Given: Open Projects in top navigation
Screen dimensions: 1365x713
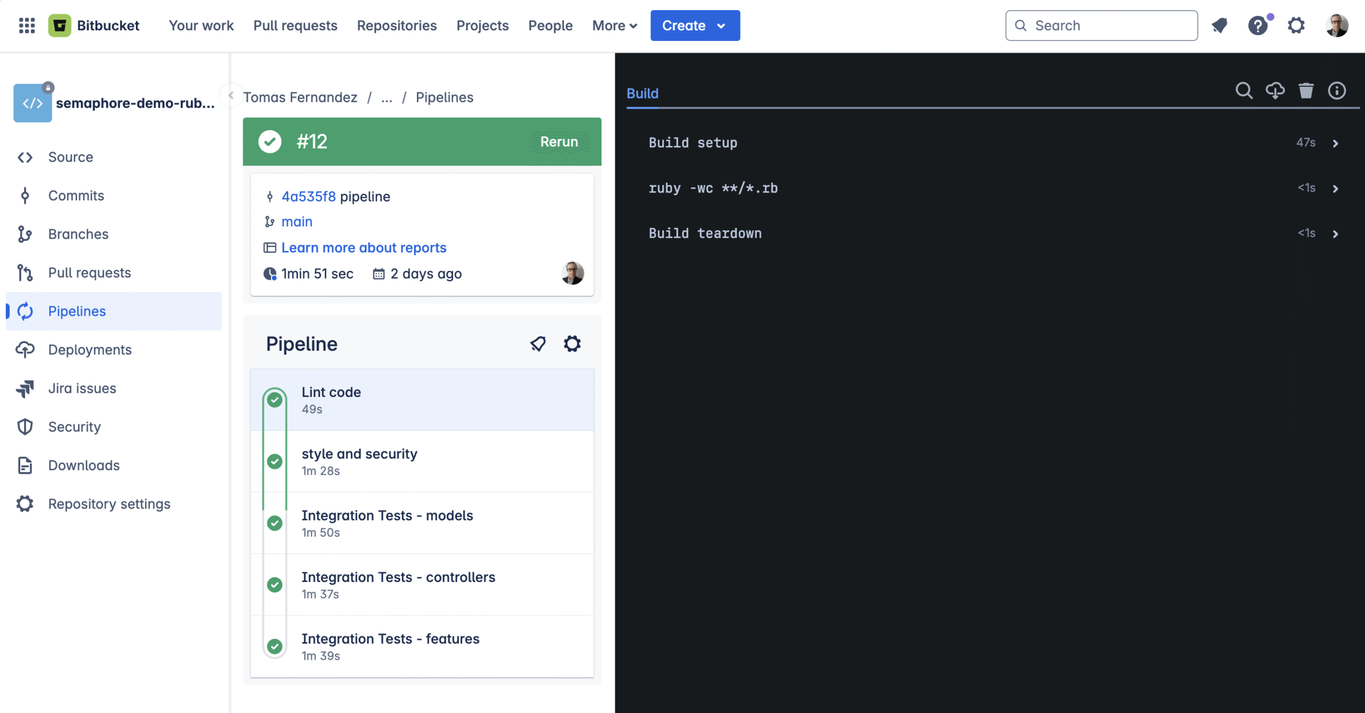Looking at the screenshot, I should pyautogui.click(x=483, y=26).
